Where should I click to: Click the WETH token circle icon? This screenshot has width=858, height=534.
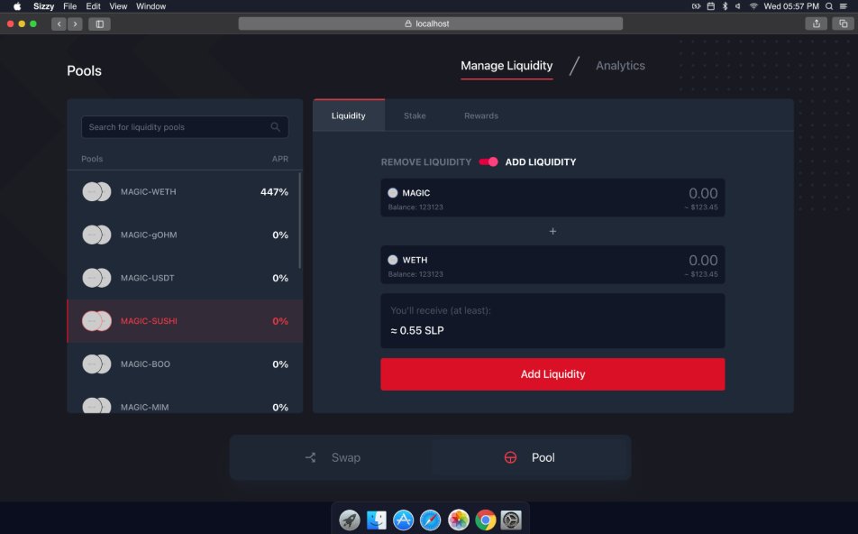(393, 260)
